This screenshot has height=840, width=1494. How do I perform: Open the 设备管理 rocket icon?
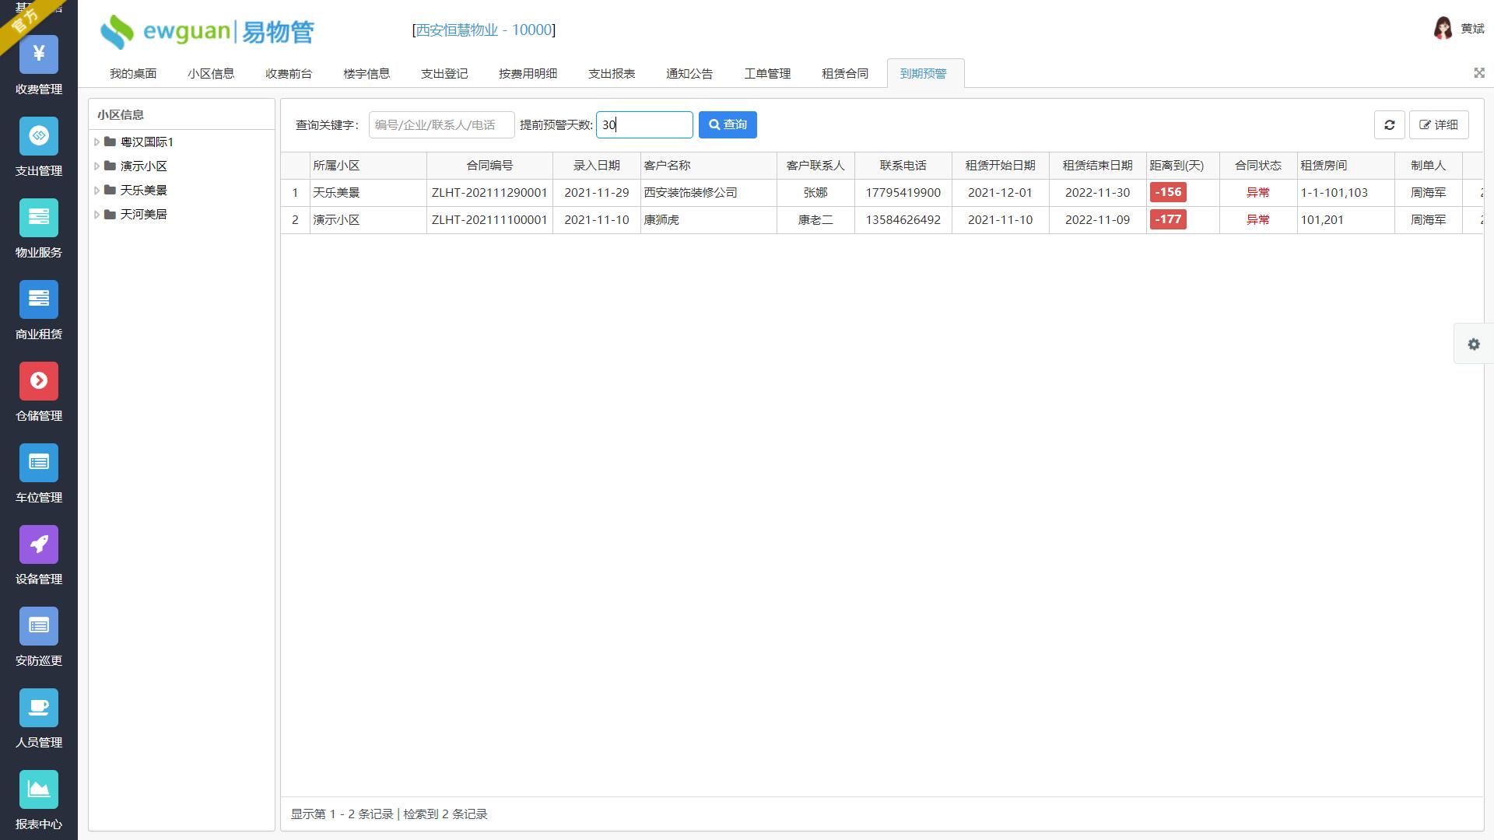pyautogui.click(x=38, y=545)
